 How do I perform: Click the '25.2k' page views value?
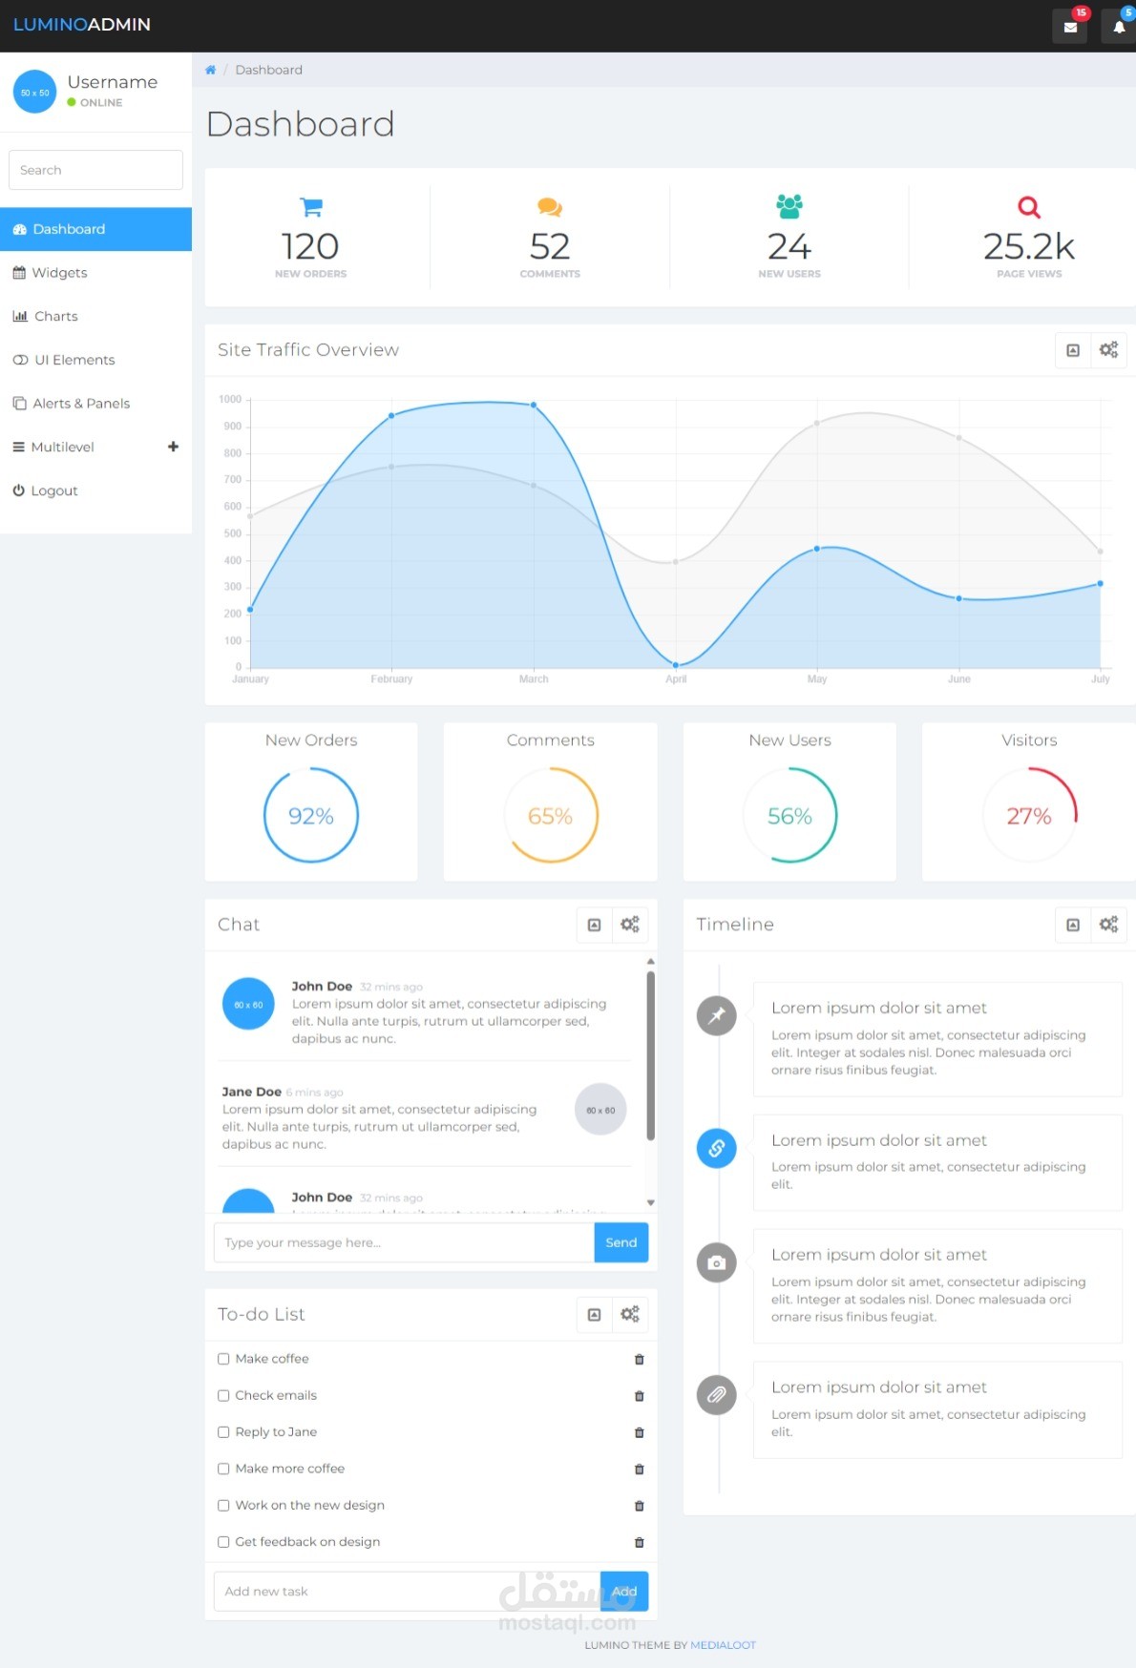point(1029,247)
